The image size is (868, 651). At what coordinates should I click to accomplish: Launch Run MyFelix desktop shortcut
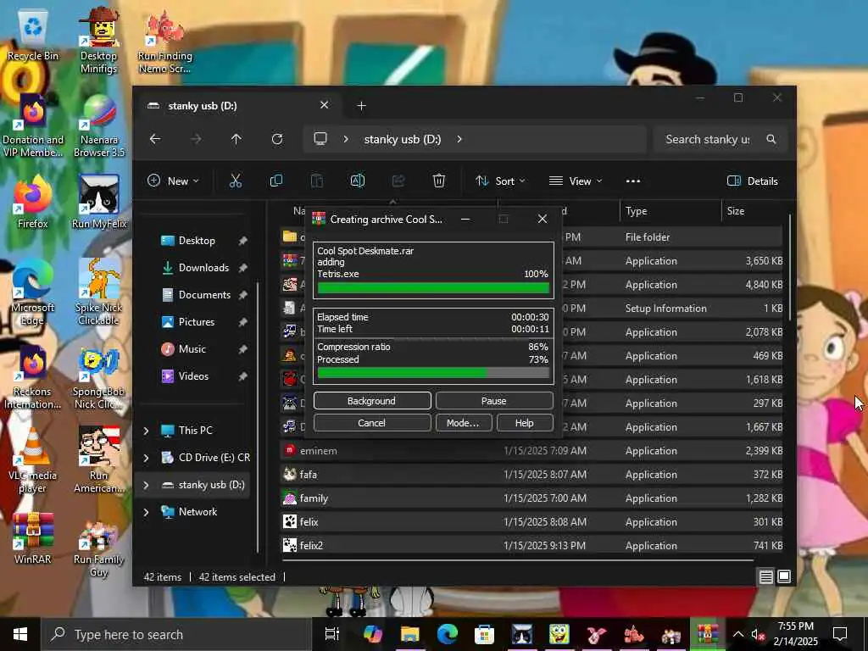(99, 202)
